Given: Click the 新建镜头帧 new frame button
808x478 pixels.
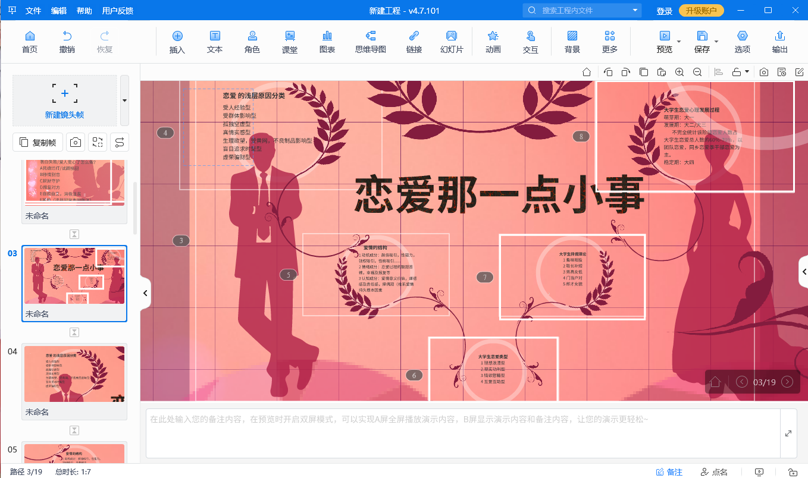Looking at the screenshot, I should (65, 100).
